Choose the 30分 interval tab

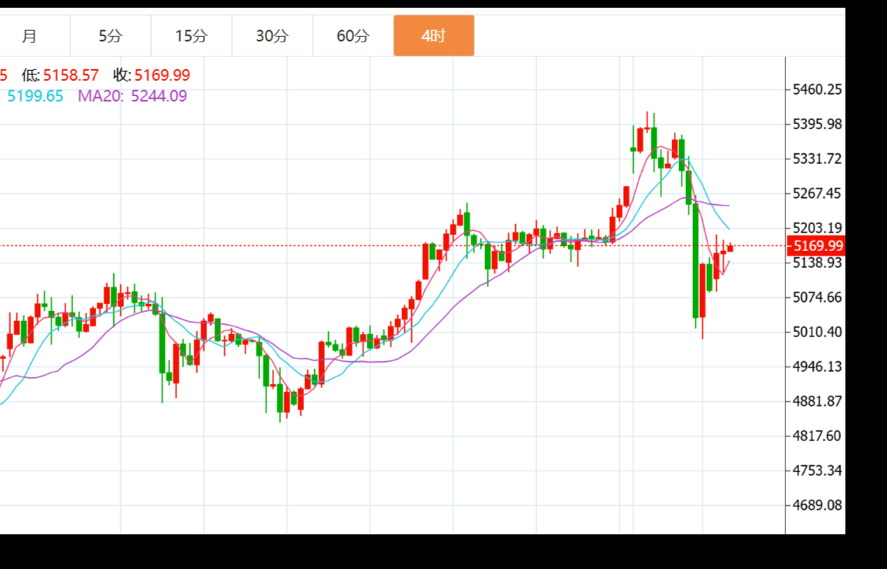pyautogui.click(x=272, y=35)
